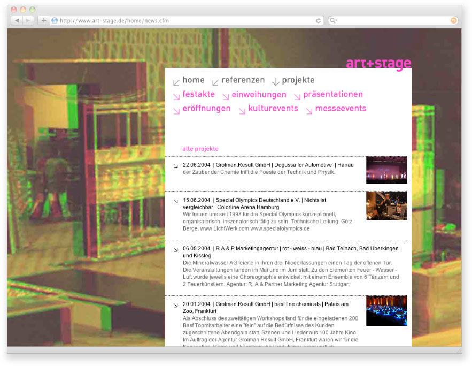Select the festakte category link
Screen dimensions: 472x366
click(198, 95)
